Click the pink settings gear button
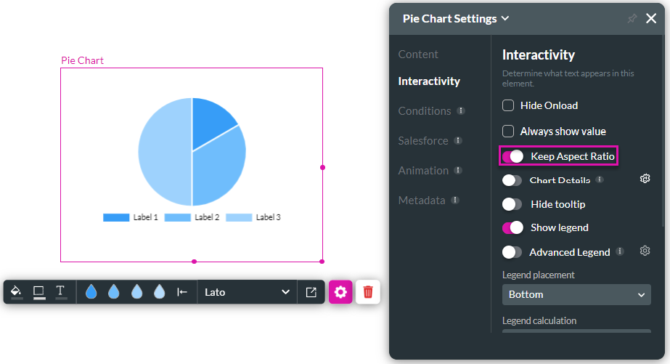 [340, 292]
